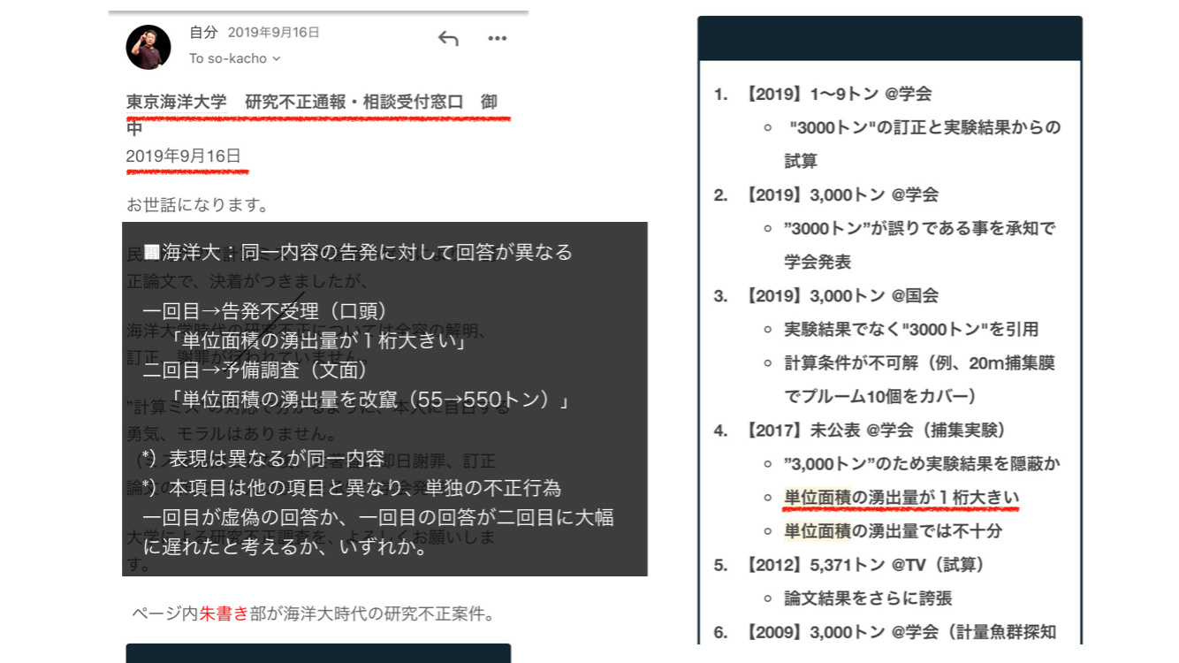Click list item 【2009】3,000トン @学会（計量魚群探知
1179x663 pixels.
(900, 632)
